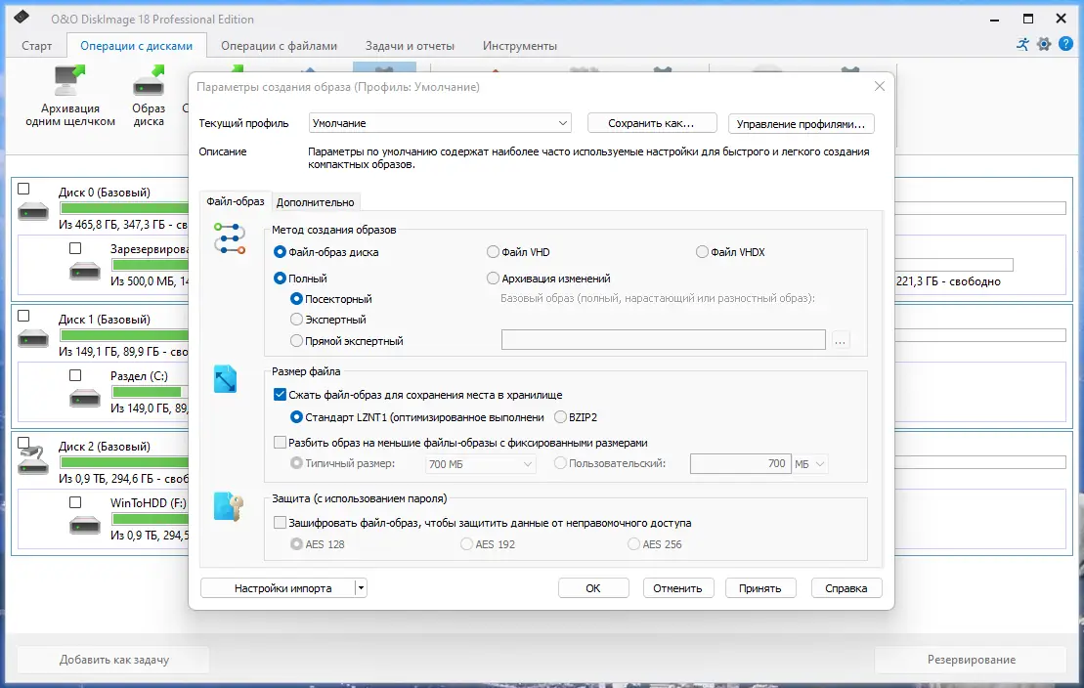The image size is (1084, 688).
Task: Switch to the Операции с файлами tab
Action: coord(280,46)
